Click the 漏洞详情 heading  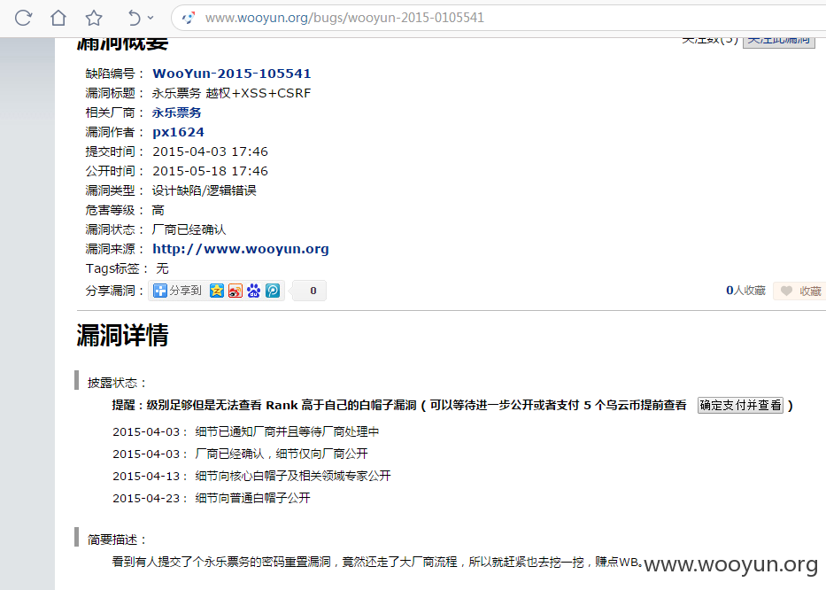coord(122,336)
